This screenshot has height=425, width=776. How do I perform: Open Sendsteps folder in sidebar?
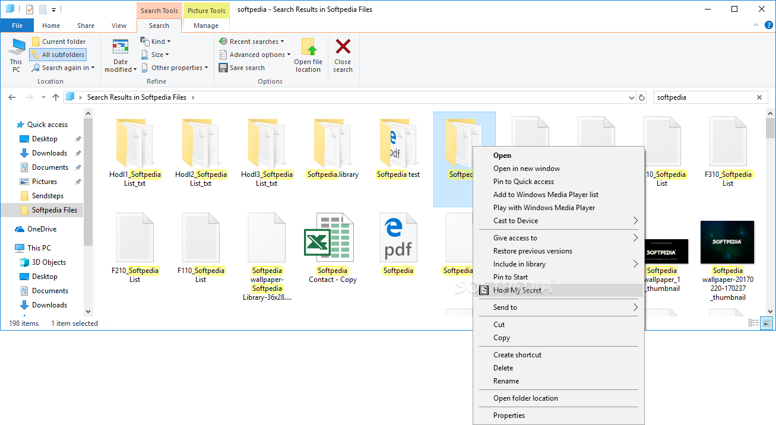[x=47, y=196]
